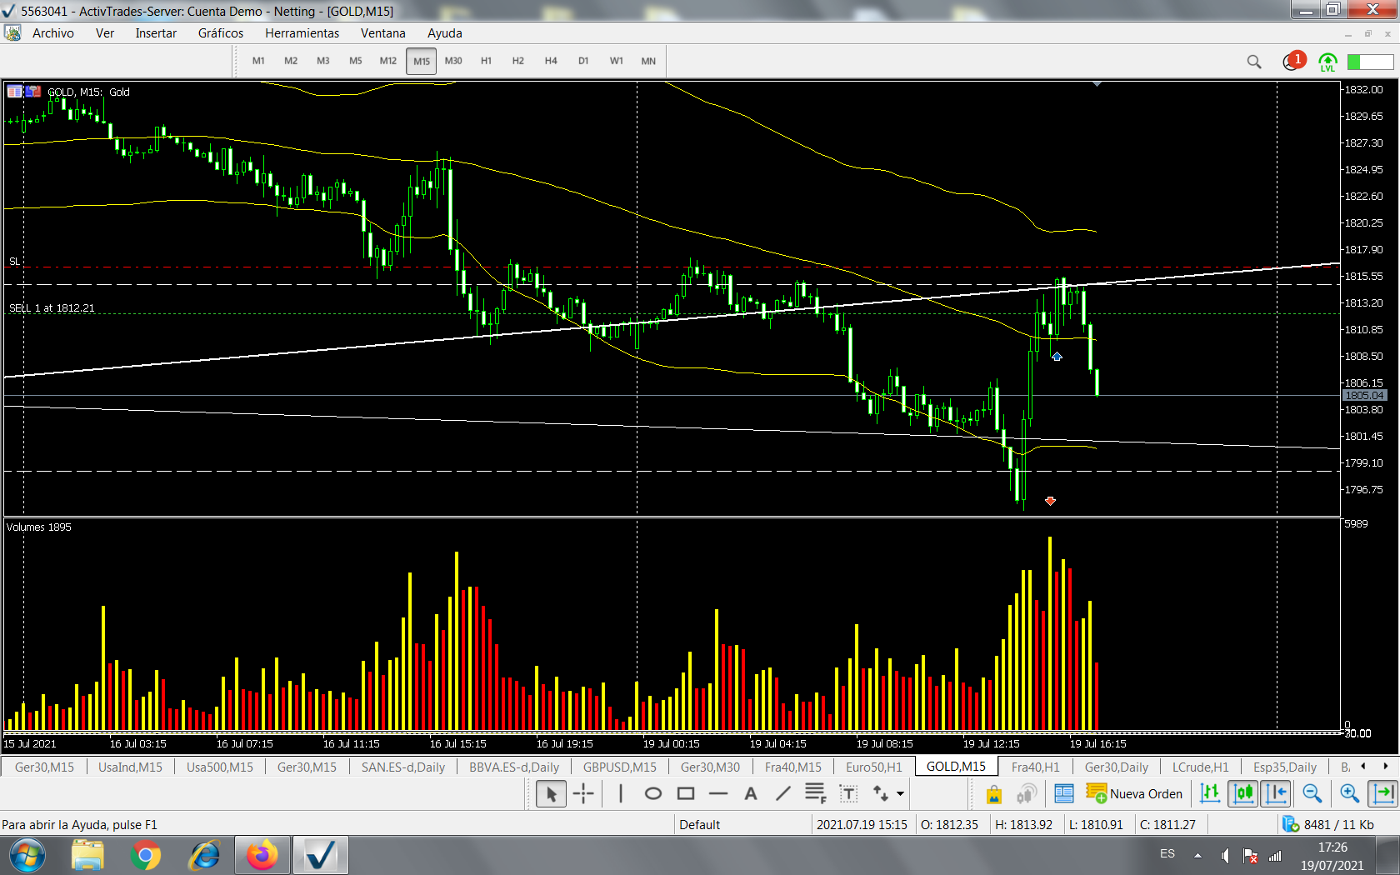Screen dimensions: 1400x875
Task: Choose the trendline drawing tool
Action: (x=783, y=794)
